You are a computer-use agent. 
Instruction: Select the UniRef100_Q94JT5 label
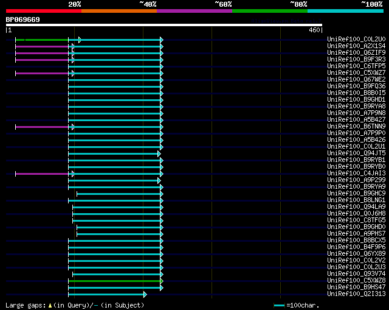point(356,153)
